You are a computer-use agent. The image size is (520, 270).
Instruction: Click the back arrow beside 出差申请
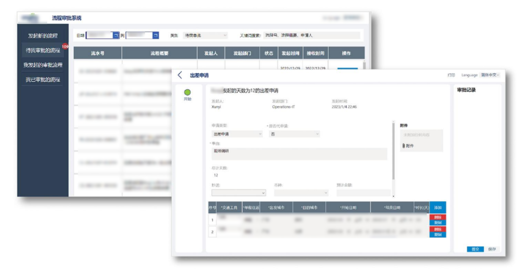(x=180, y=75)
